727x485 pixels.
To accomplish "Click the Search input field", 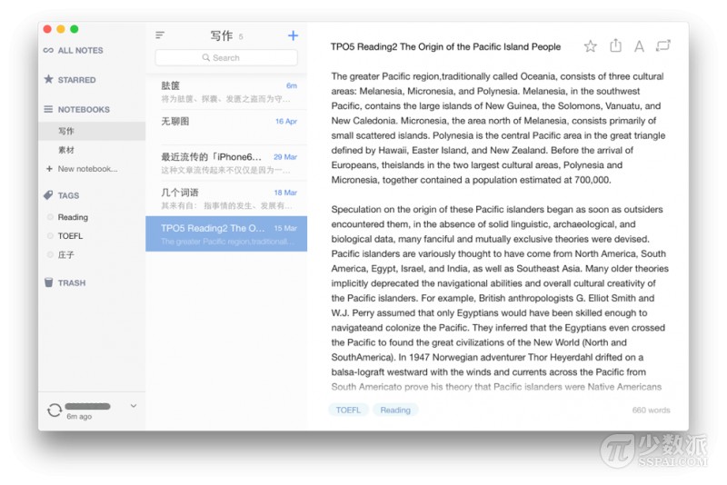I will 226,57.
